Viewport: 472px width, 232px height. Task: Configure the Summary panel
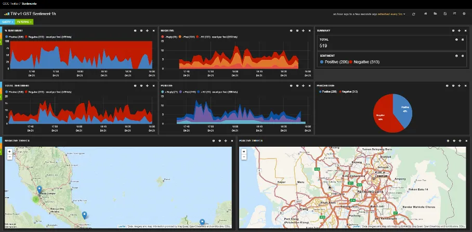pyautogui.click(x=453, y=31)
